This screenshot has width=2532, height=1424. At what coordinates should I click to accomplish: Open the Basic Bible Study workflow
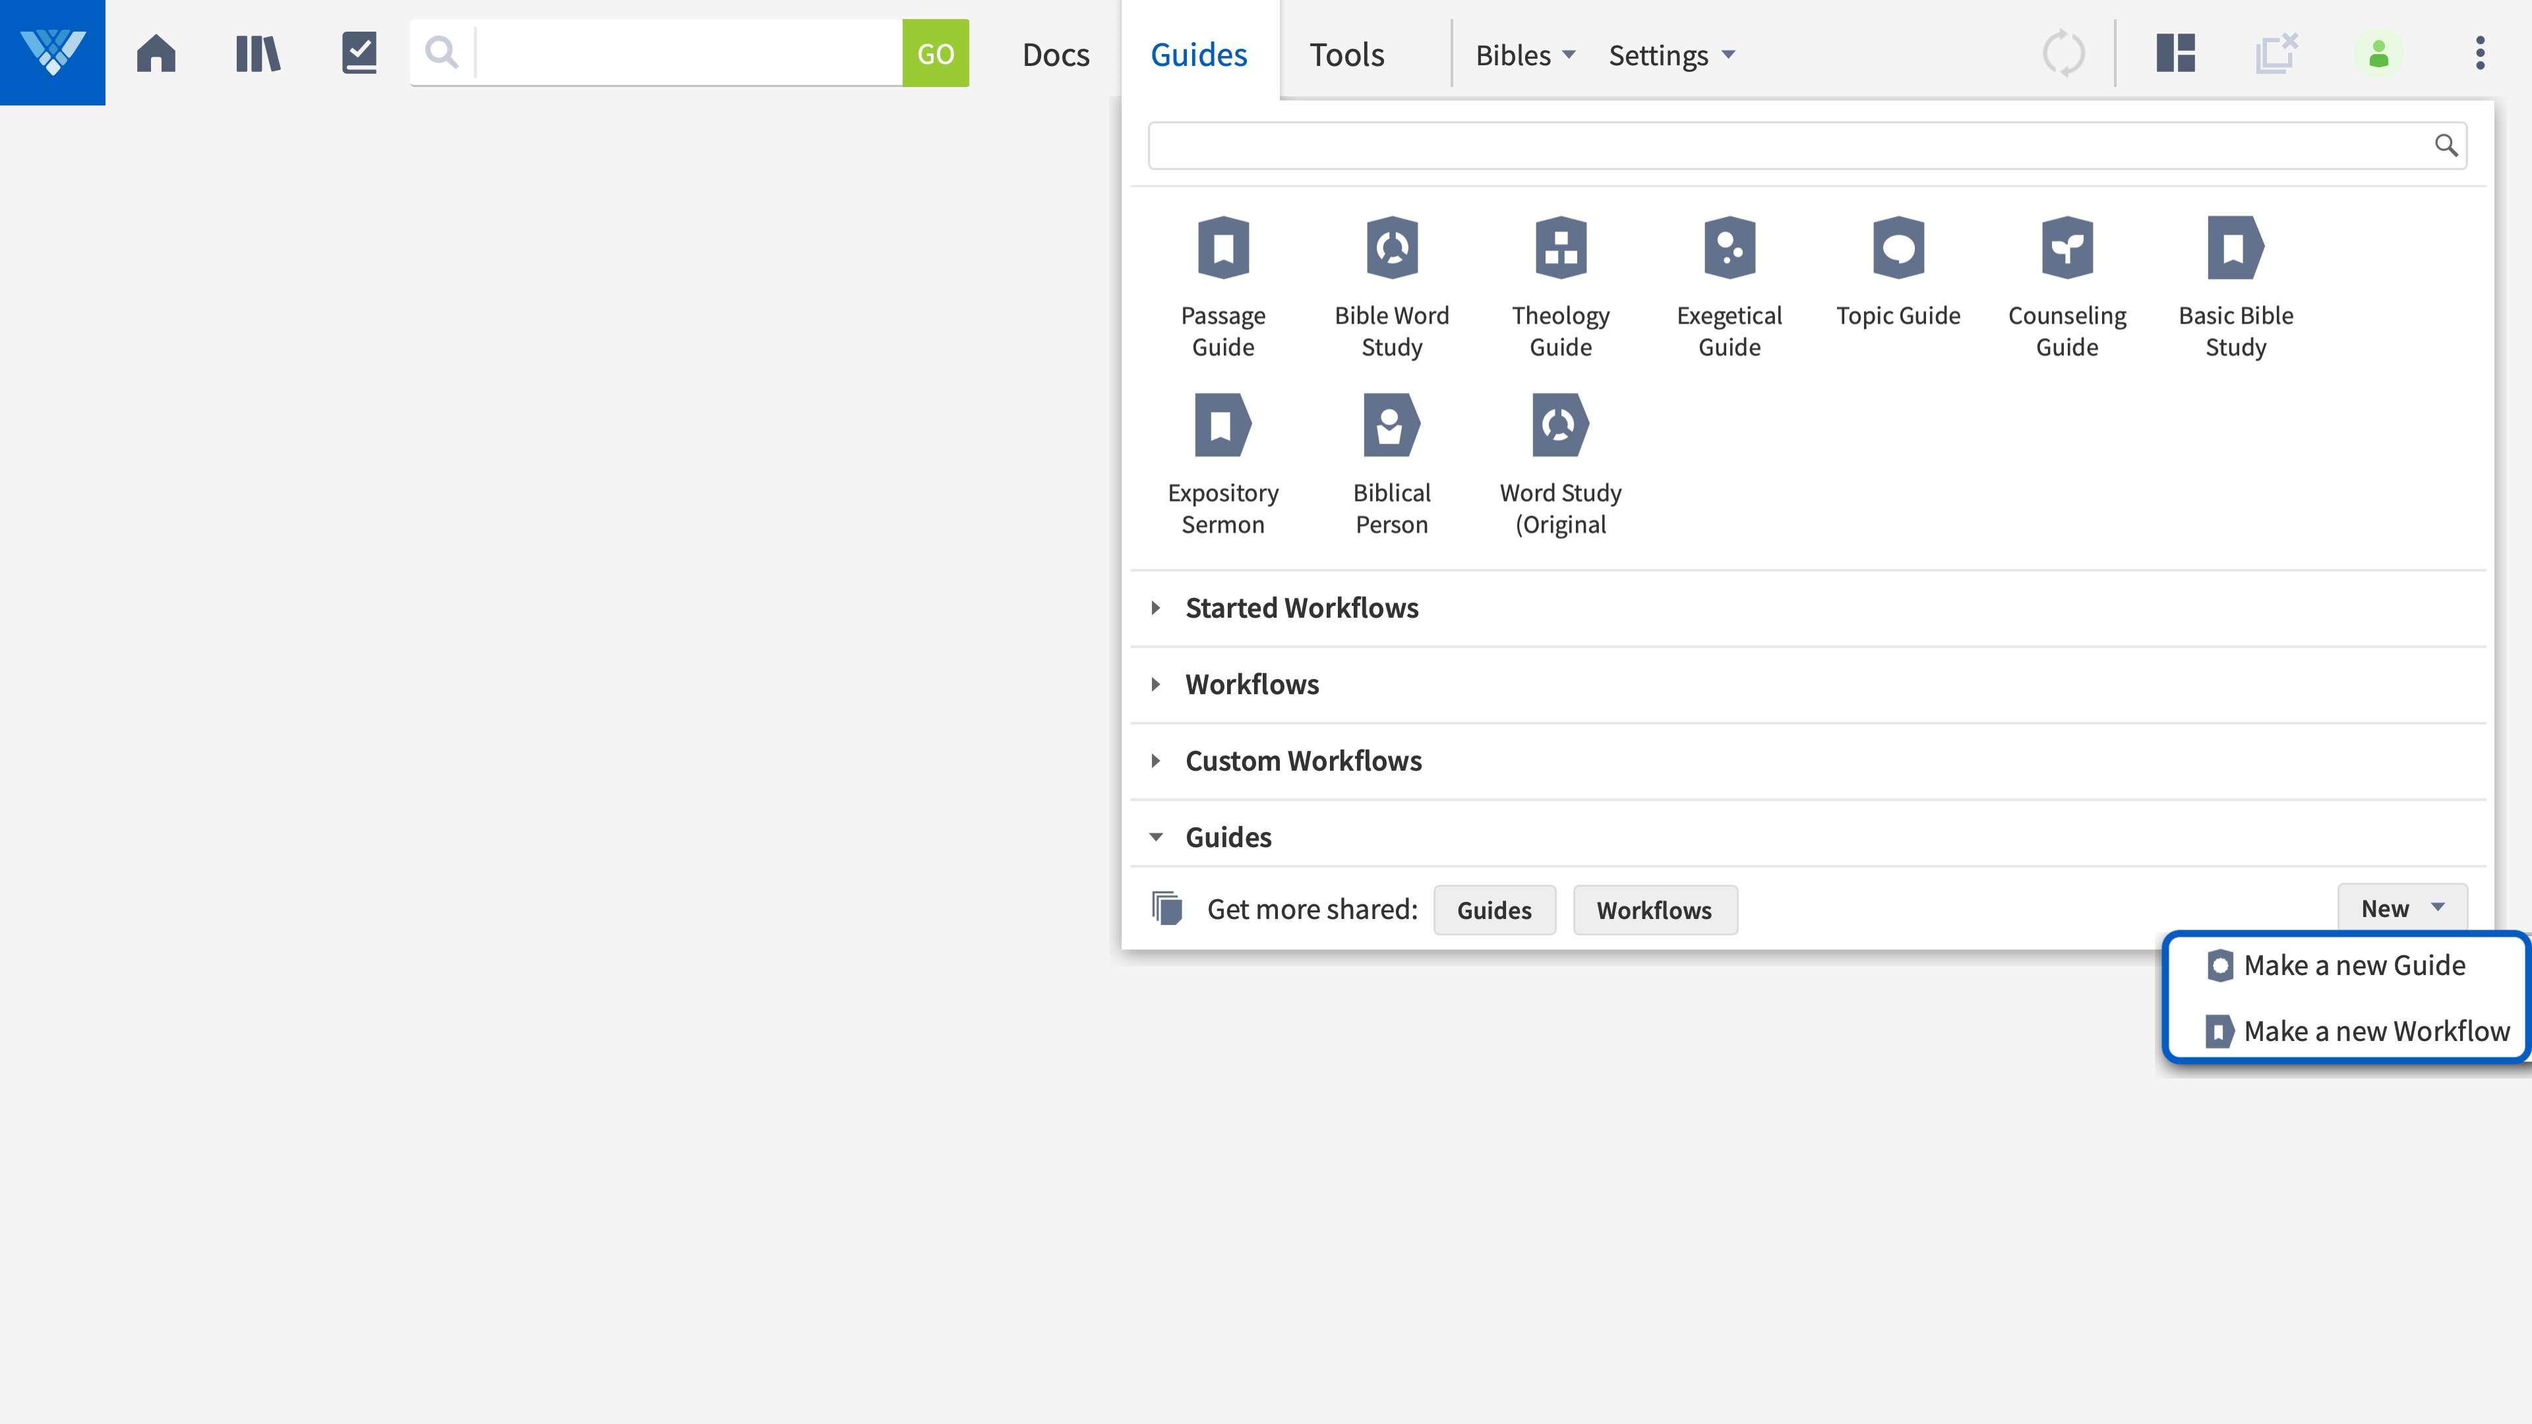tap(2235, 288)
